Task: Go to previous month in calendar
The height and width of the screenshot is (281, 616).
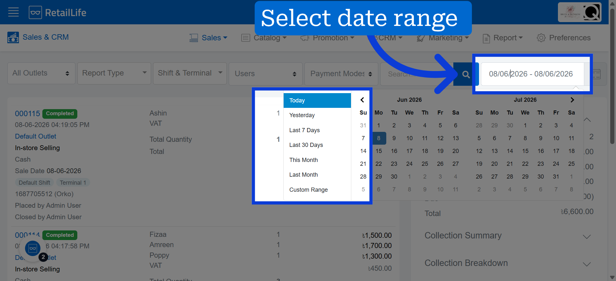Action: click(x=362, y=100)
